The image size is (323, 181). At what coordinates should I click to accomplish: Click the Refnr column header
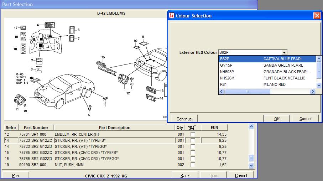11,128
